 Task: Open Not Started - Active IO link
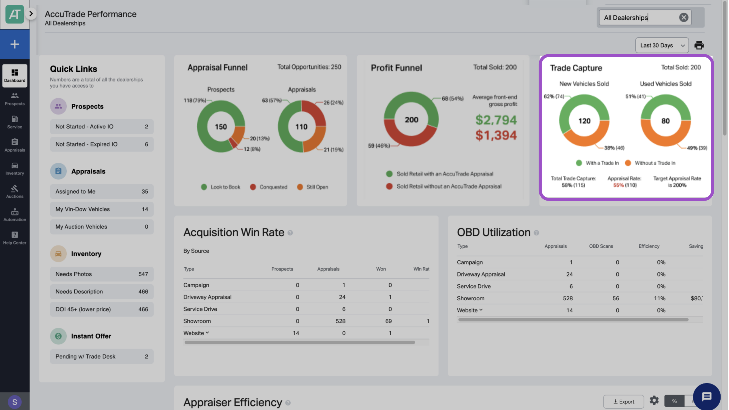coord(102,127)
